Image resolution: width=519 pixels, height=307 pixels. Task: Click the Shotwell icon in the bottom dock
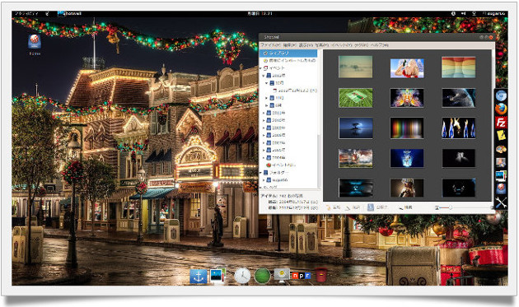pos(217,276)
